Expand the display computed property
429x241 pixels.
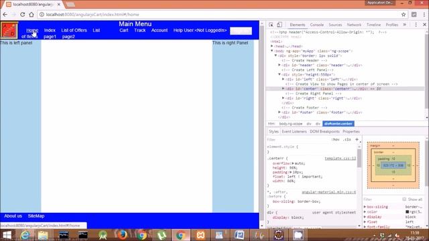[x=365, y=217]
